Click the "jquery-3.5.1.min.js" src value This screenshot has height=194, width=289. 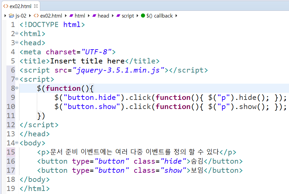(x=119, y=70)
